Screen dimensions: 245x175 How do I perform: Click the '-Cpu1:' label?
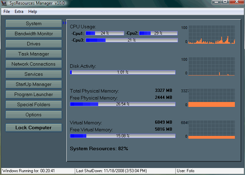pos(78,33)
